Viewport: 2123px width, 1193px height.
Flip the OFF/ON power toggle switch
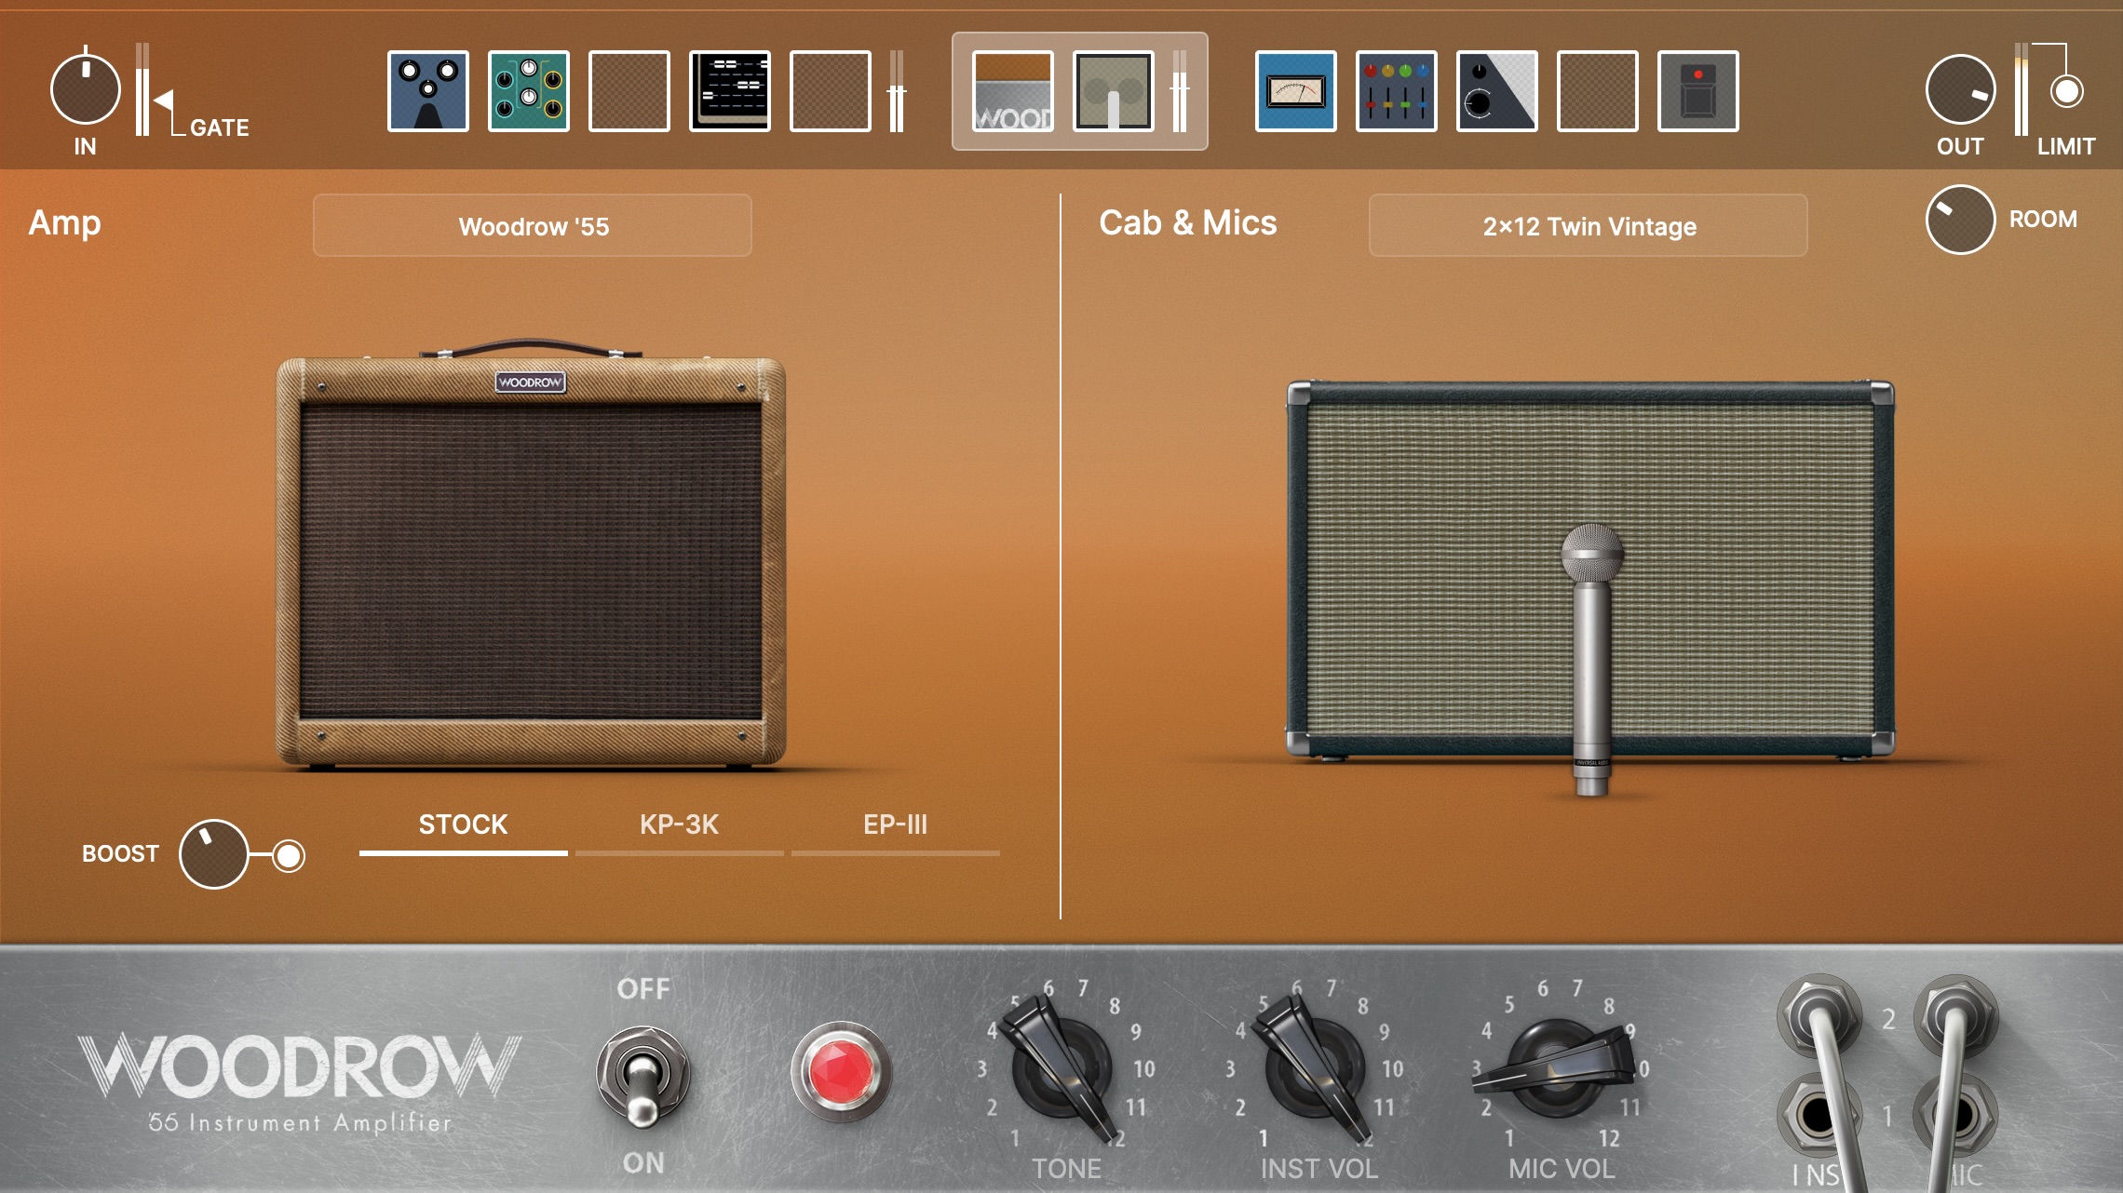point(645,1077)
